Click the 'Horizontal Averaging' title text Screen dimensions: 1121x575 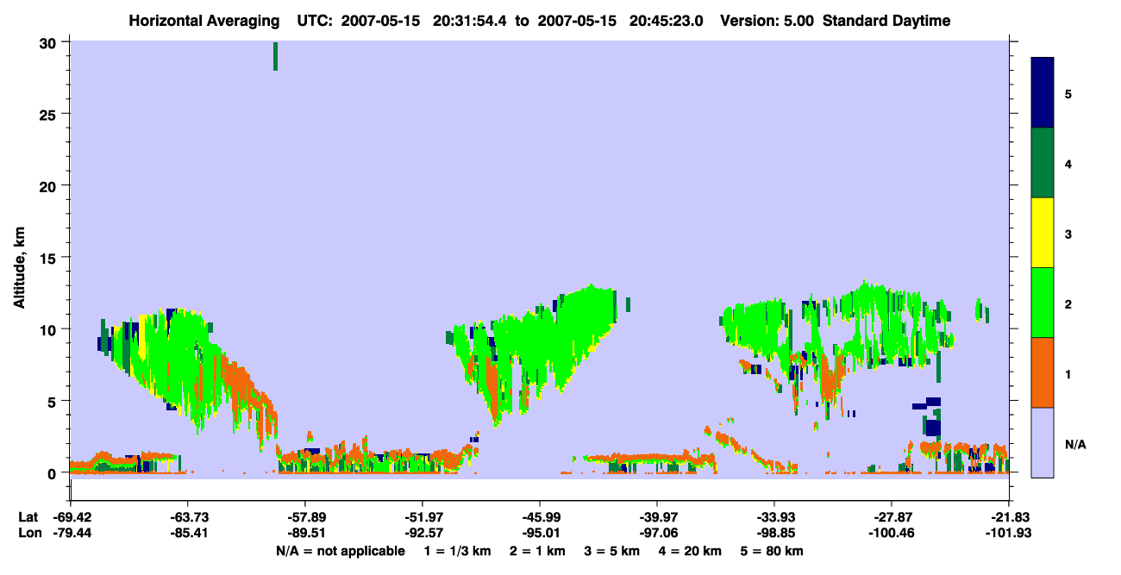(204, 21)
